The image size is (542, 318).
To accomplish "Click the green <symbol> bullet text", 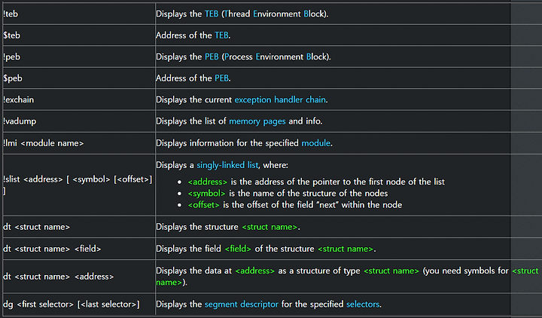I will 207,193.
